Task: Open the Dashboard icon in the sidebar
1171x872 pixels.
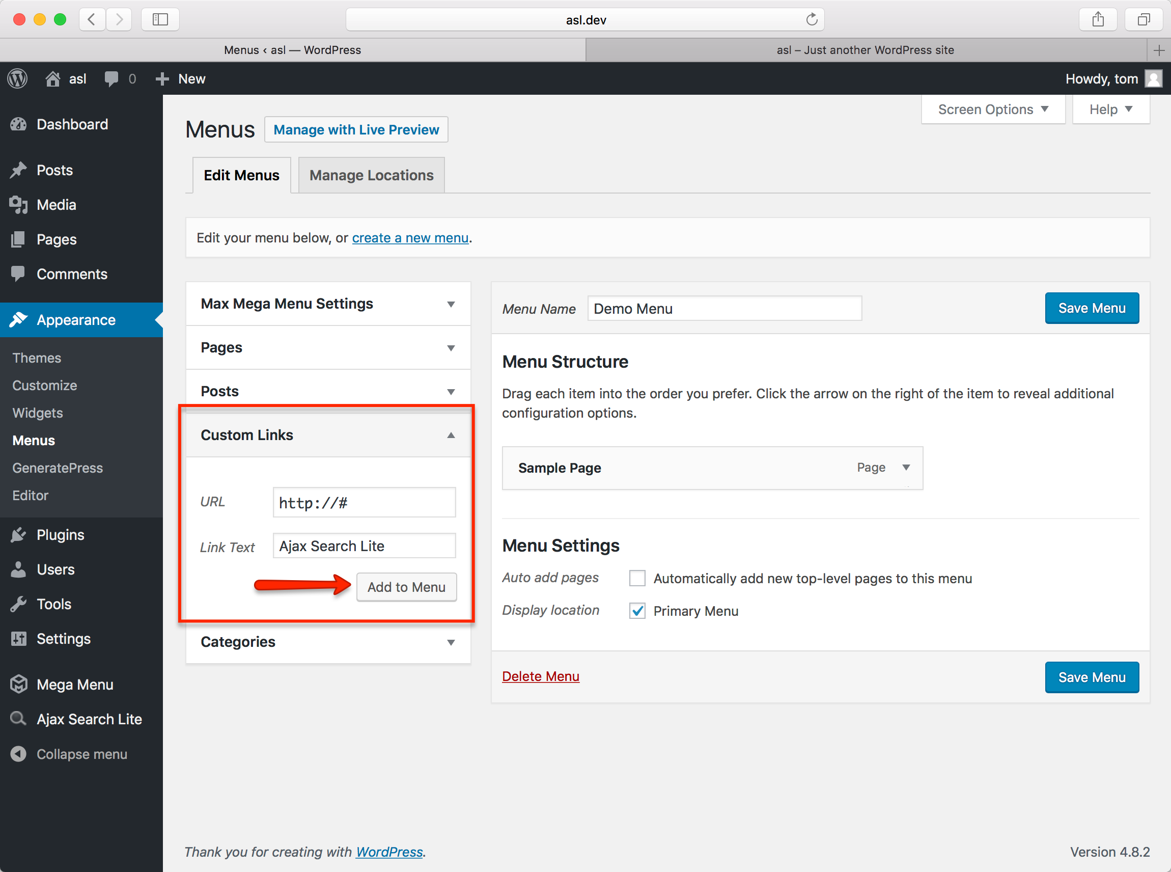Action: (18, 124)
